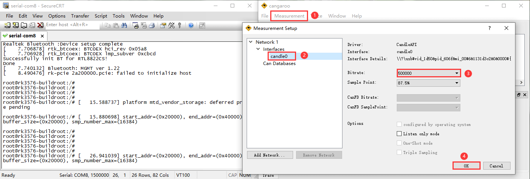Screen dimensions: 530x179
Task: Click the Public Key assistant key icon
Action: pyautogui.click(x=180, y=25)
